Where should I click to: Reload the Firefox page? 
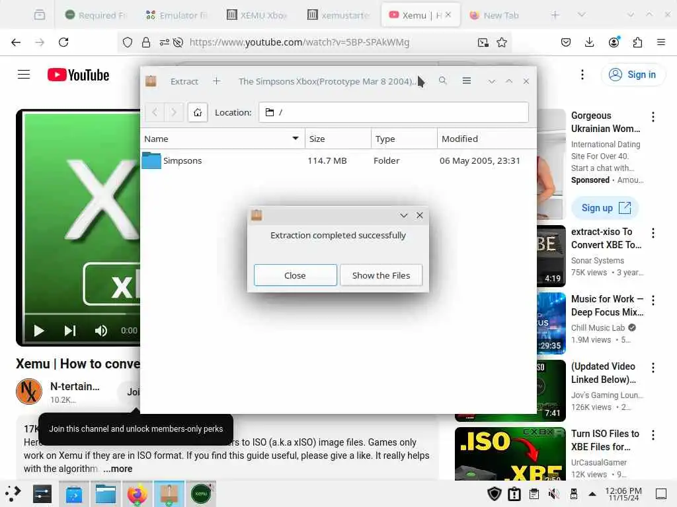(63, 42)
